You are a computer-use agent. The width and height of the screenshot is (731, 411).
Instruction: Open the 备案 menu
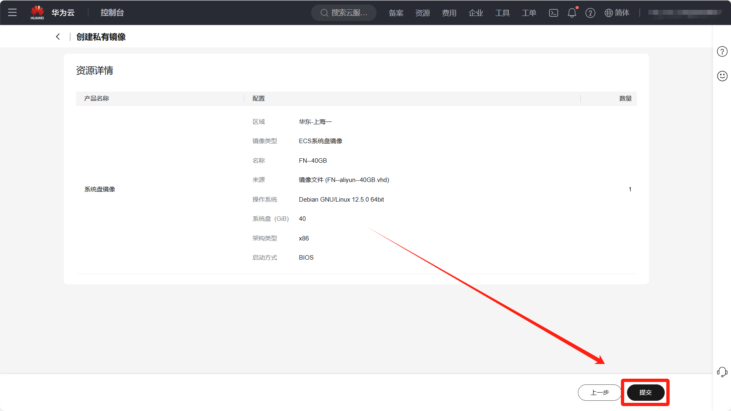coord(396,13)
